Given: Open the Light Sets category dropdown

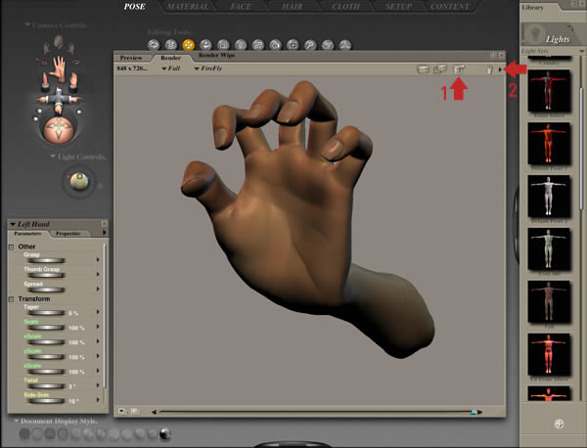Looking at the screenshot, I should (582, 51).
